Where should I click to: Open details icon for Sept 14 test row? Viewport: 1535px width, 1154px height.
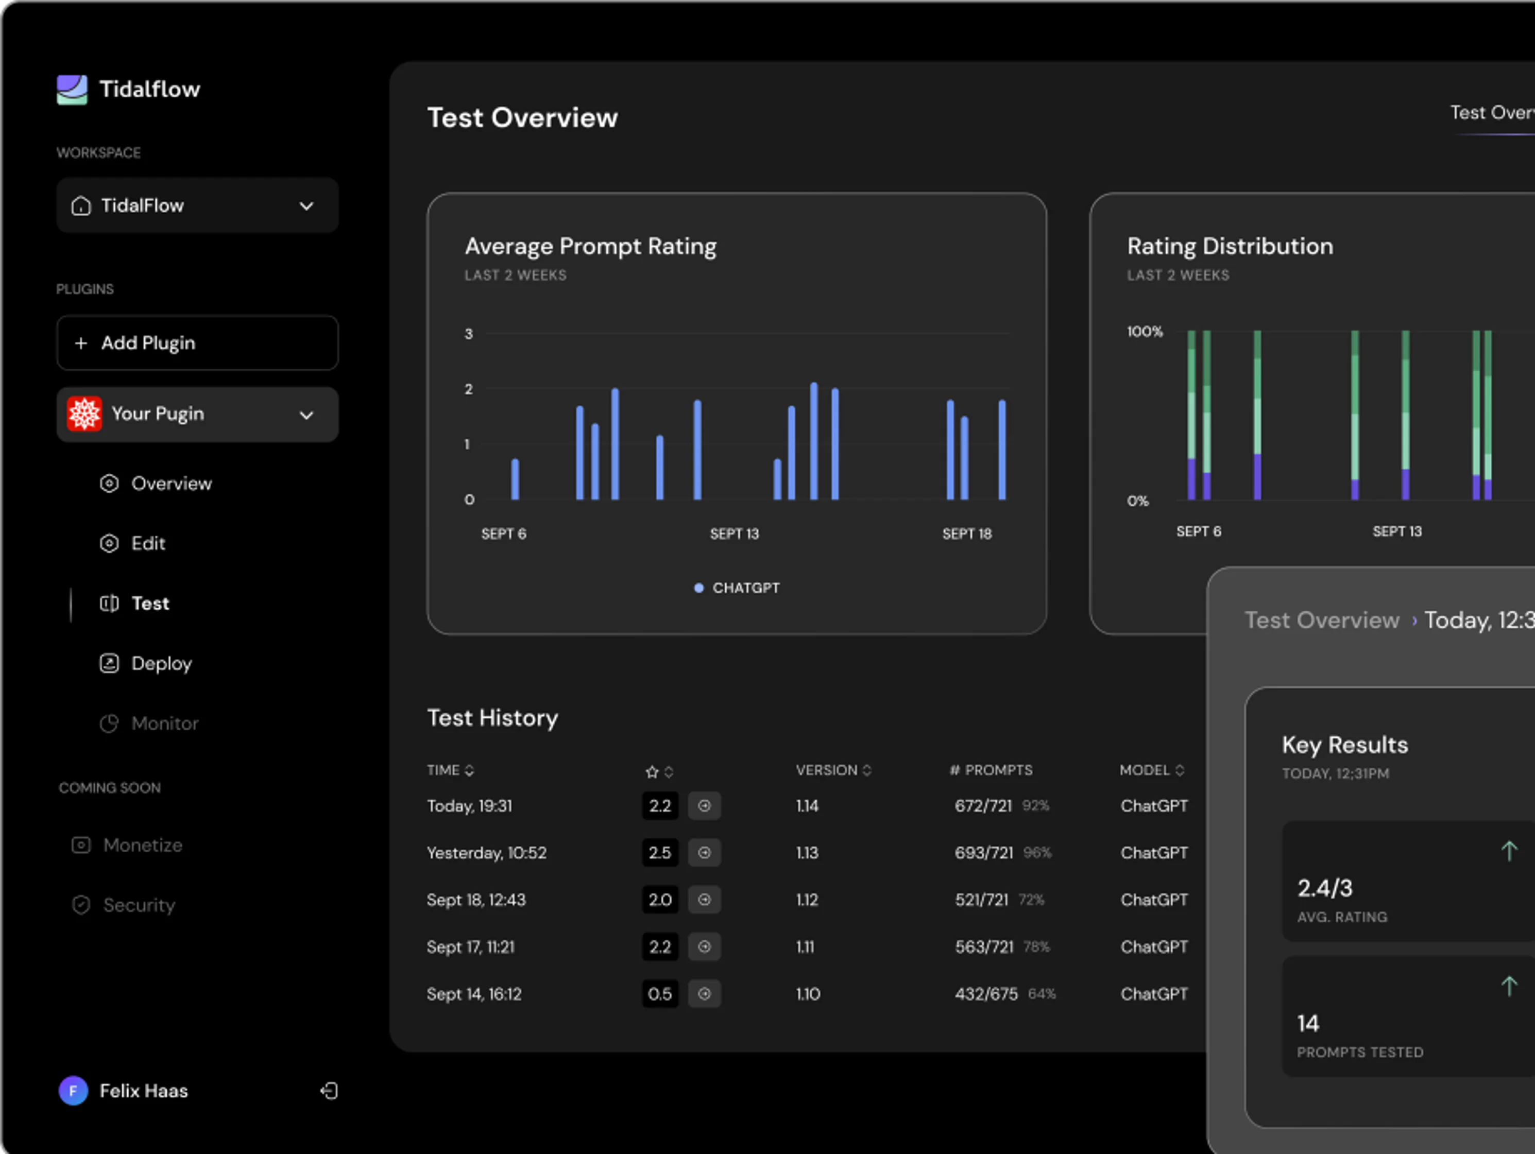[704, 994]
